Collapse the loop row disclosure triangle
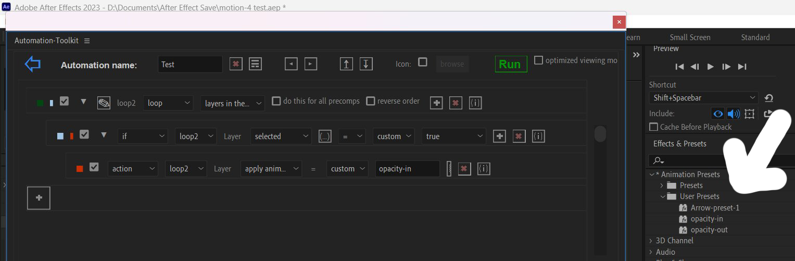Screen dimensions: 795x261 click(84, 102)
